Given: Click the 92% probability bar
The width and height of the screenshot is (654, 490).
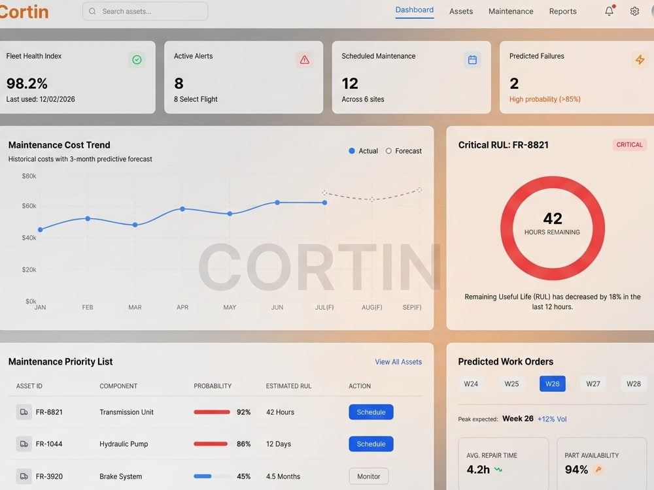Looking at the screenshot, I should point(212,412).
